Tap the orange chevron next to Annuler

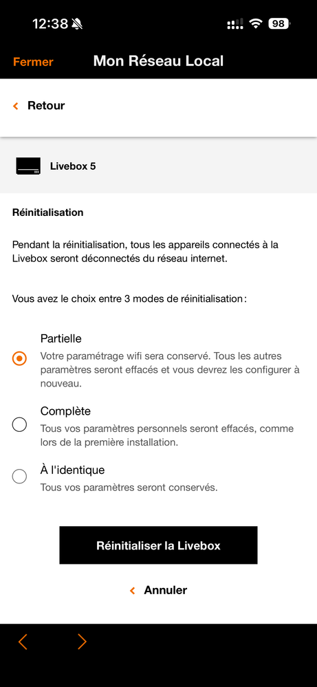coord(132,591)
